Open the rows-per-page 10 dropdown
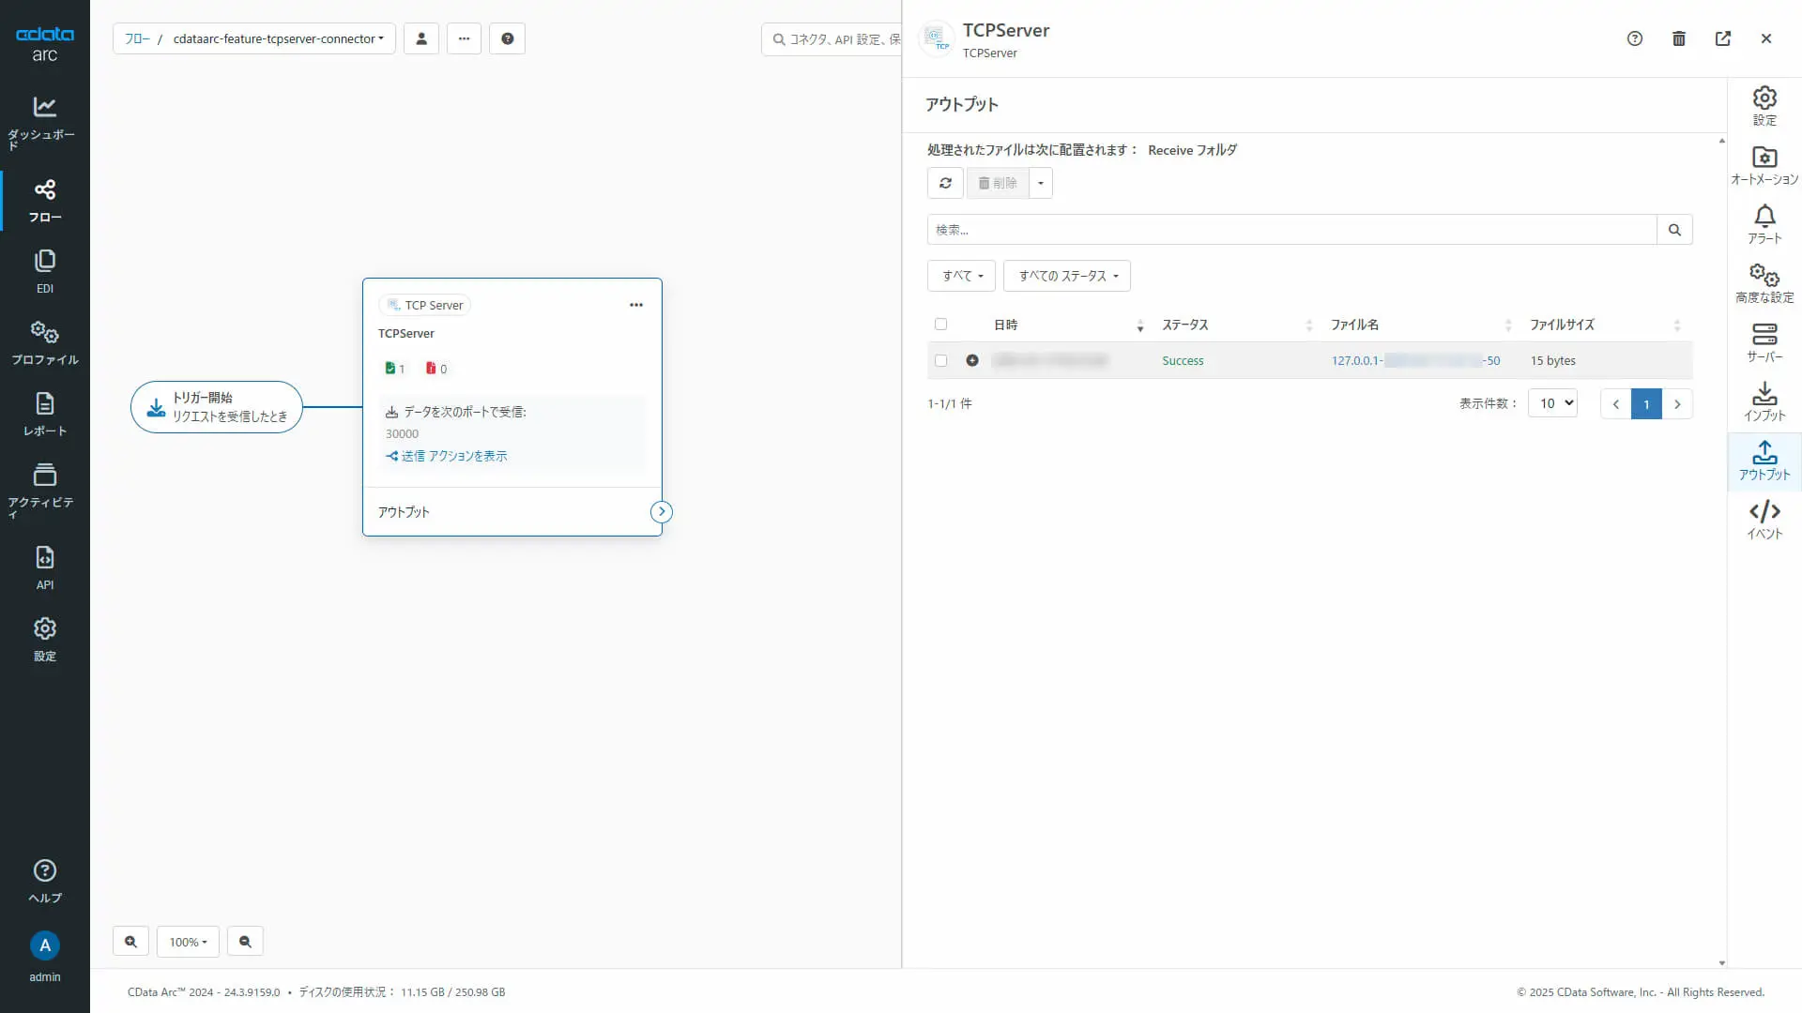The image size is (1802, 1013). [x=1552, y=403]
